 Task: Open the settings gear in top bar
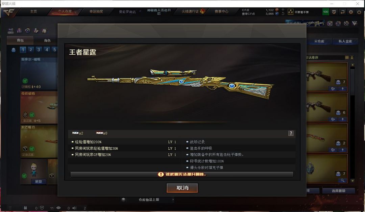351,12
